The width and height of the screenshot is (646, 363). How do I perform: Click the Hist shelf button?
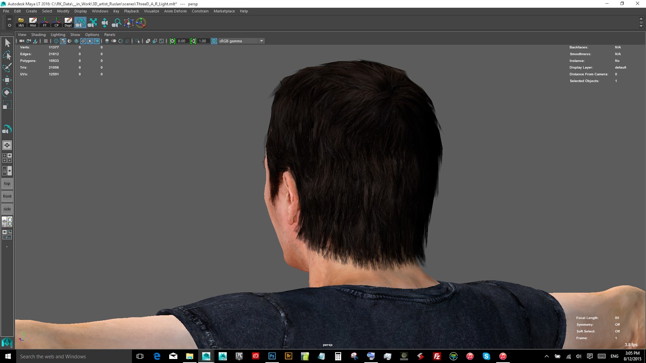33,23
